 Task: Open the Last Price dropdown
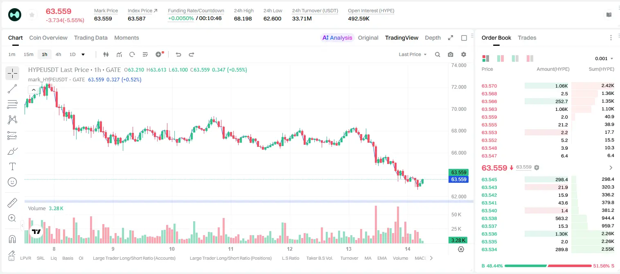click(413, 54)
